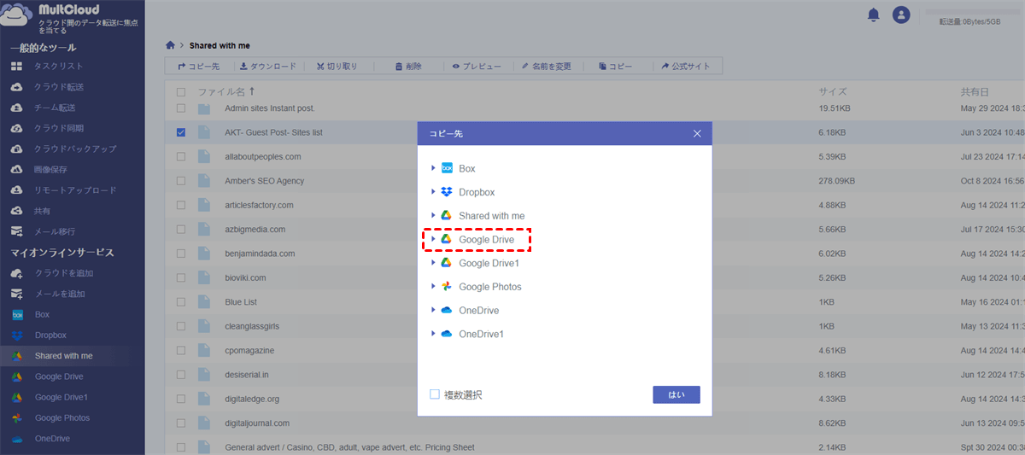Select OneDrive1 as copy destination
This screenshot has height=455, width=1025.
(x=481, y=334)
